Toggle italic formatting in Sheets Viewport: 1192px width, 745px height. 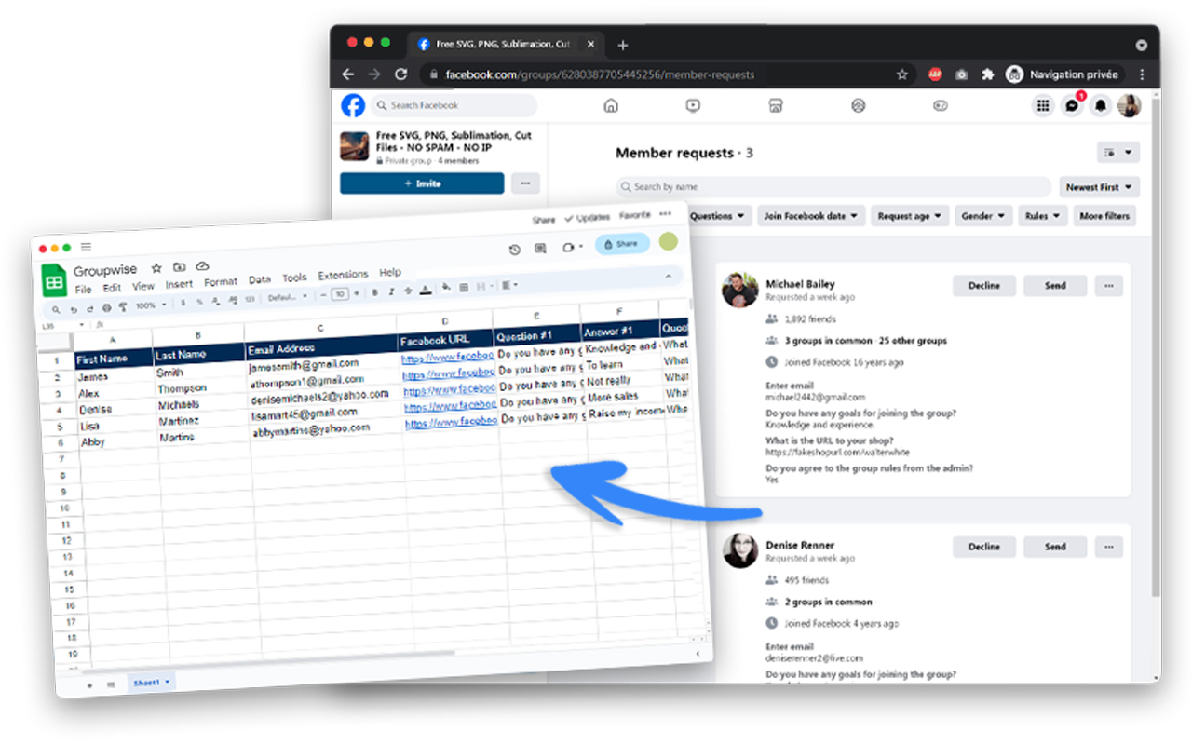(391, 291)
